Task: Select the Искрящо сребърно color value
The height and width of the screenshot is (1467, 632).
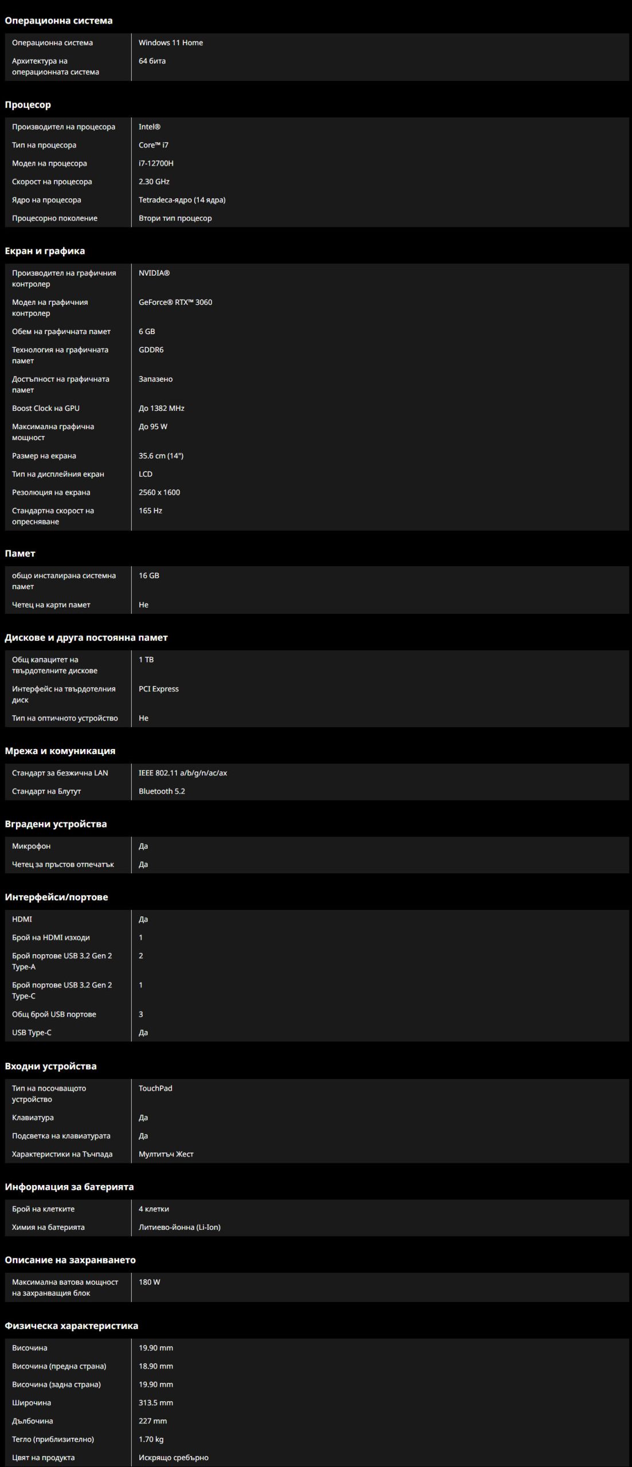Action: tap(174, 1457)
